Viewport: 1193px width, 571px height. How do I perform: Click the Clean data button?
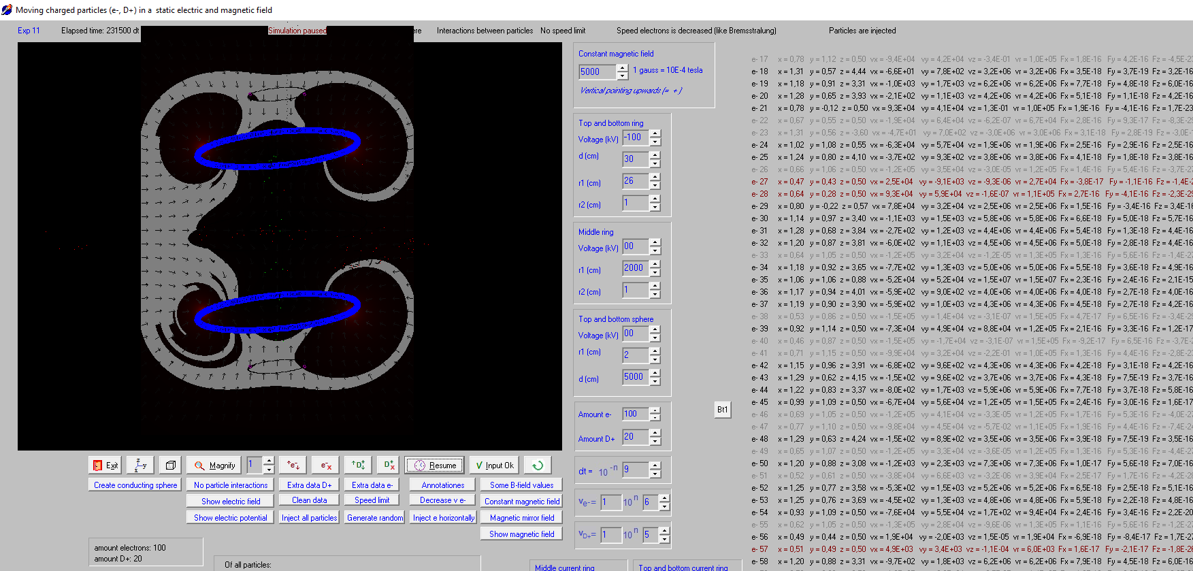[x=310, y=500]
